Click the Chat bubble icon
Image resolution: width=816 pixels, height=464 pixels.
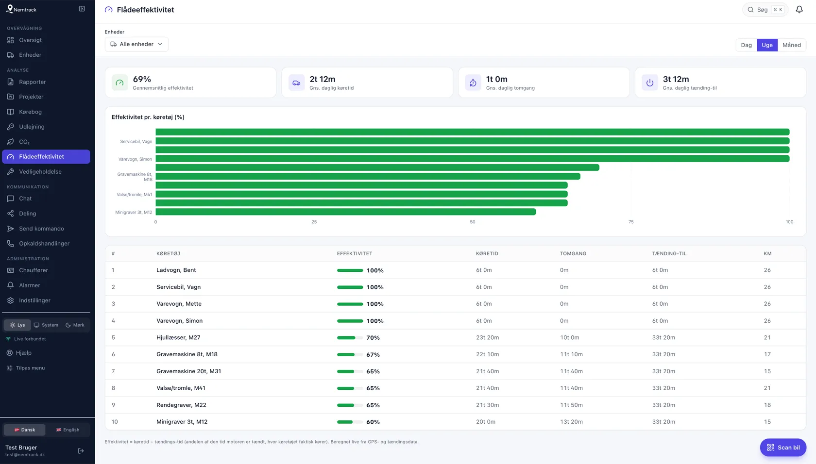click(10, 199)
